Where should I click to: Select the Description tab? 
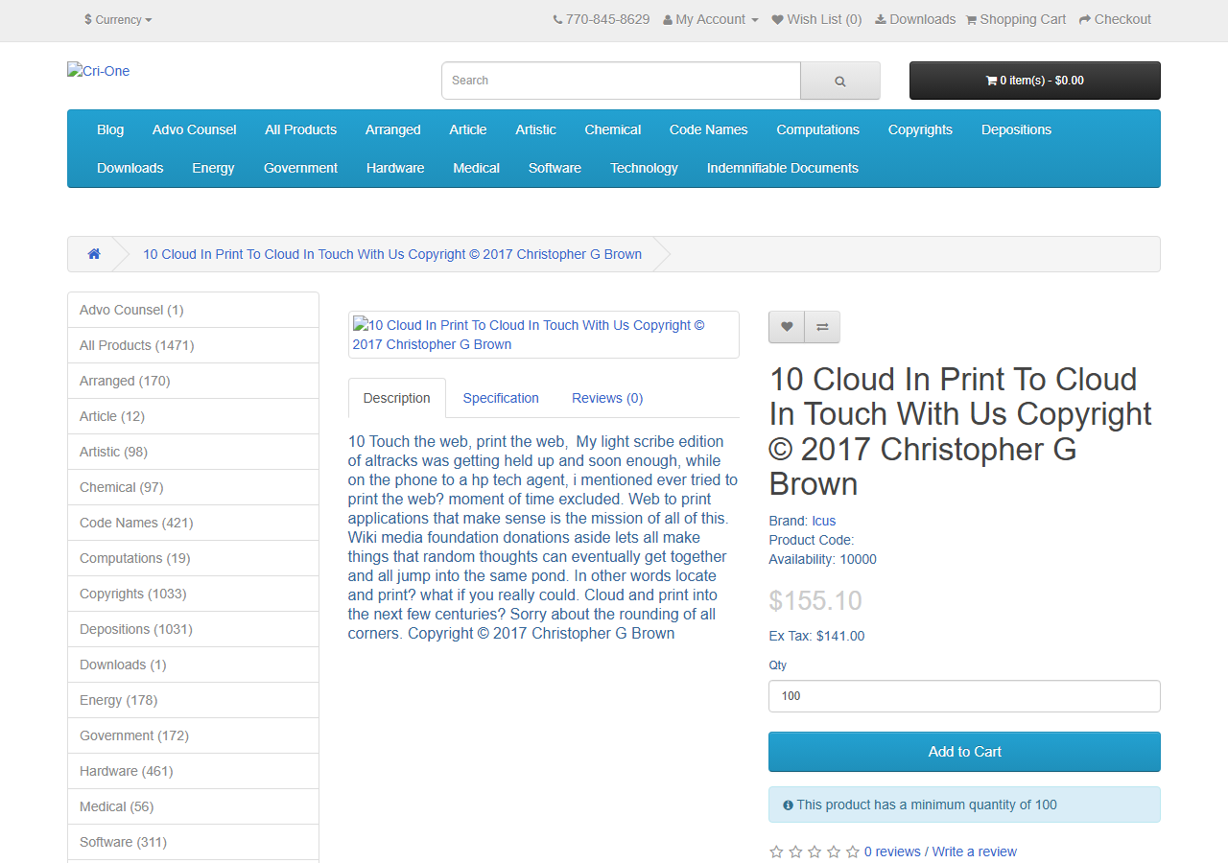pyautogui.click(x=397, y=398)
